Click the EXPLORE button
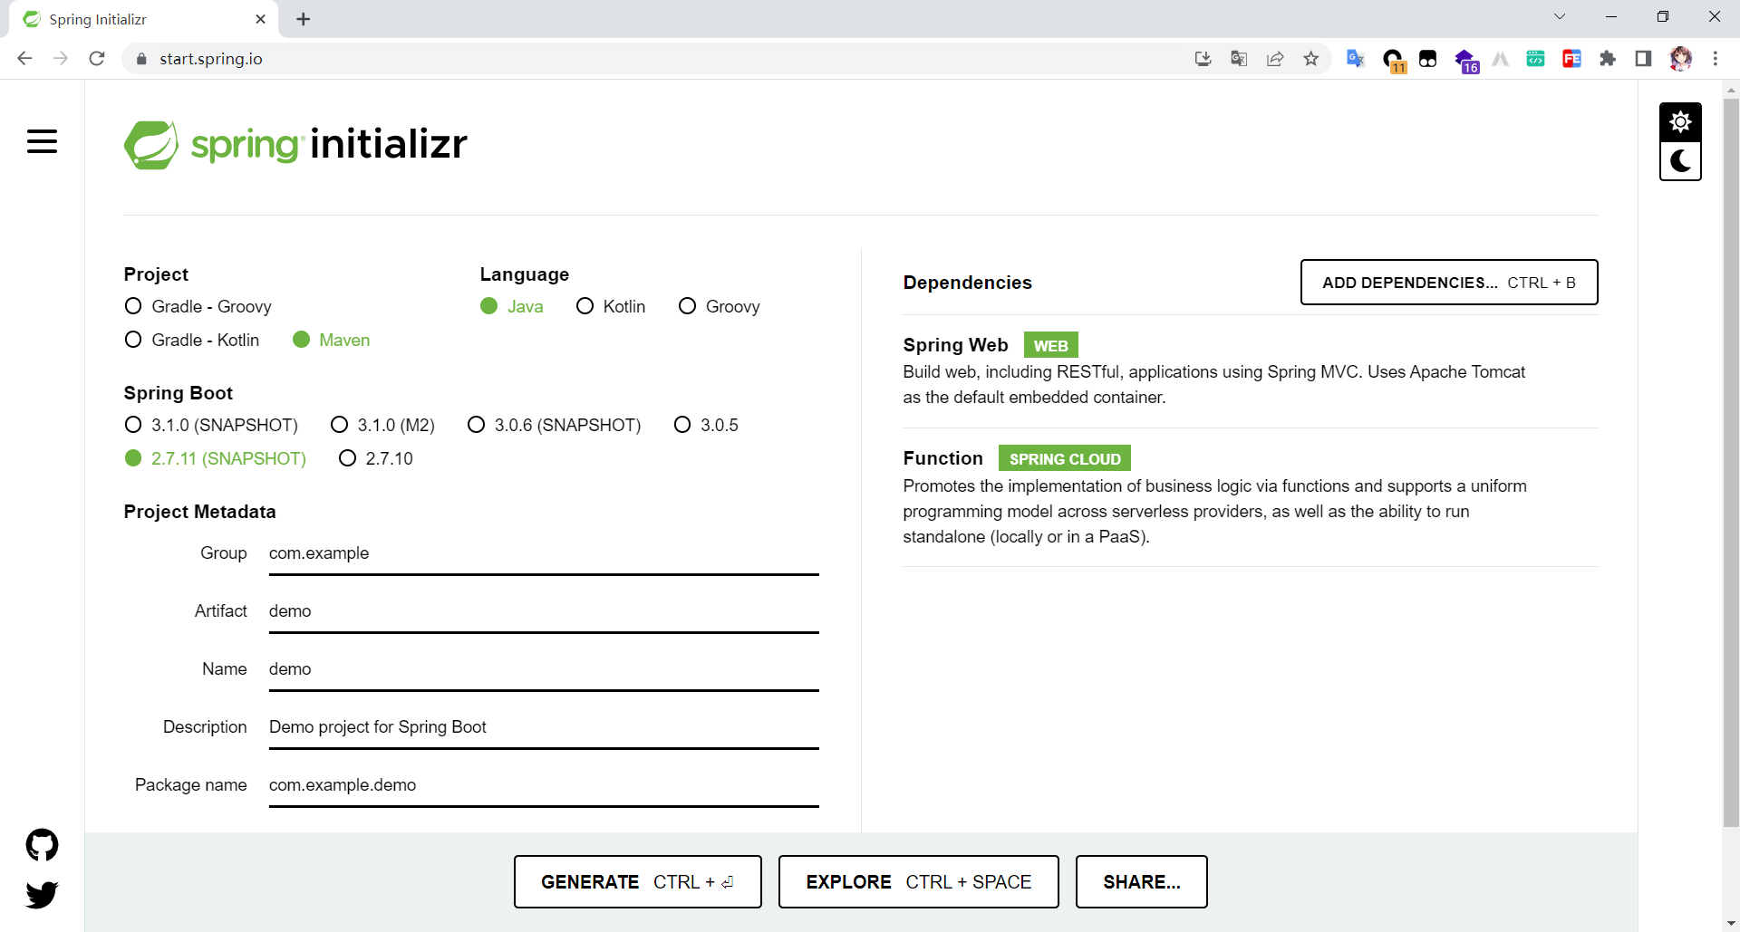The width and height of the screenshot is (1740, 932). click(x=918, y=881)
